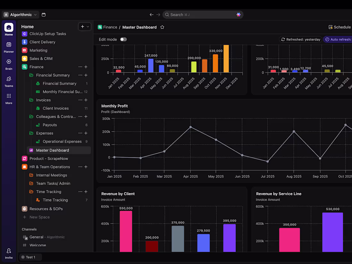
Task: Add item to Invoices folder
Action: coord(86,100)
